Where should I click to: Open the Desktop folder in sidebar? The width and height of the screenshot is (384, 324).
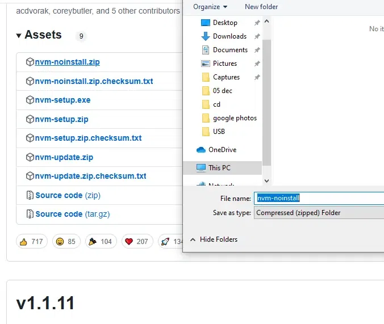(x=225, y=23)
